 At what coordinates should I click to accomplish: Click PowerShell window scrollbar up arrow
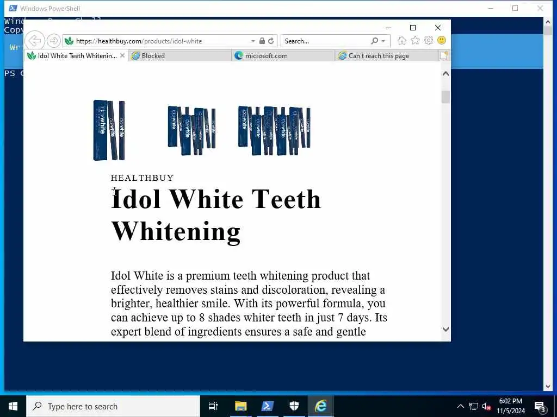(548, 22)
